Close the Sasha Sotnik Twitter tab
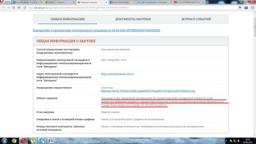Viewport: 256px width, 144px height. [171, 2]
